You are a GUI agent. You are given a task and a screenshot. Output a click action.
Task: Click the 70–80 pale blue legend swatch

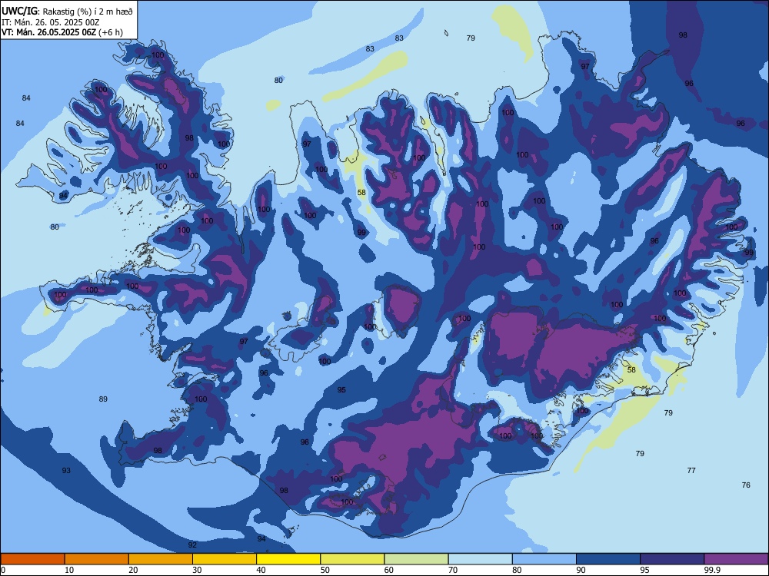tap(480, 559)
